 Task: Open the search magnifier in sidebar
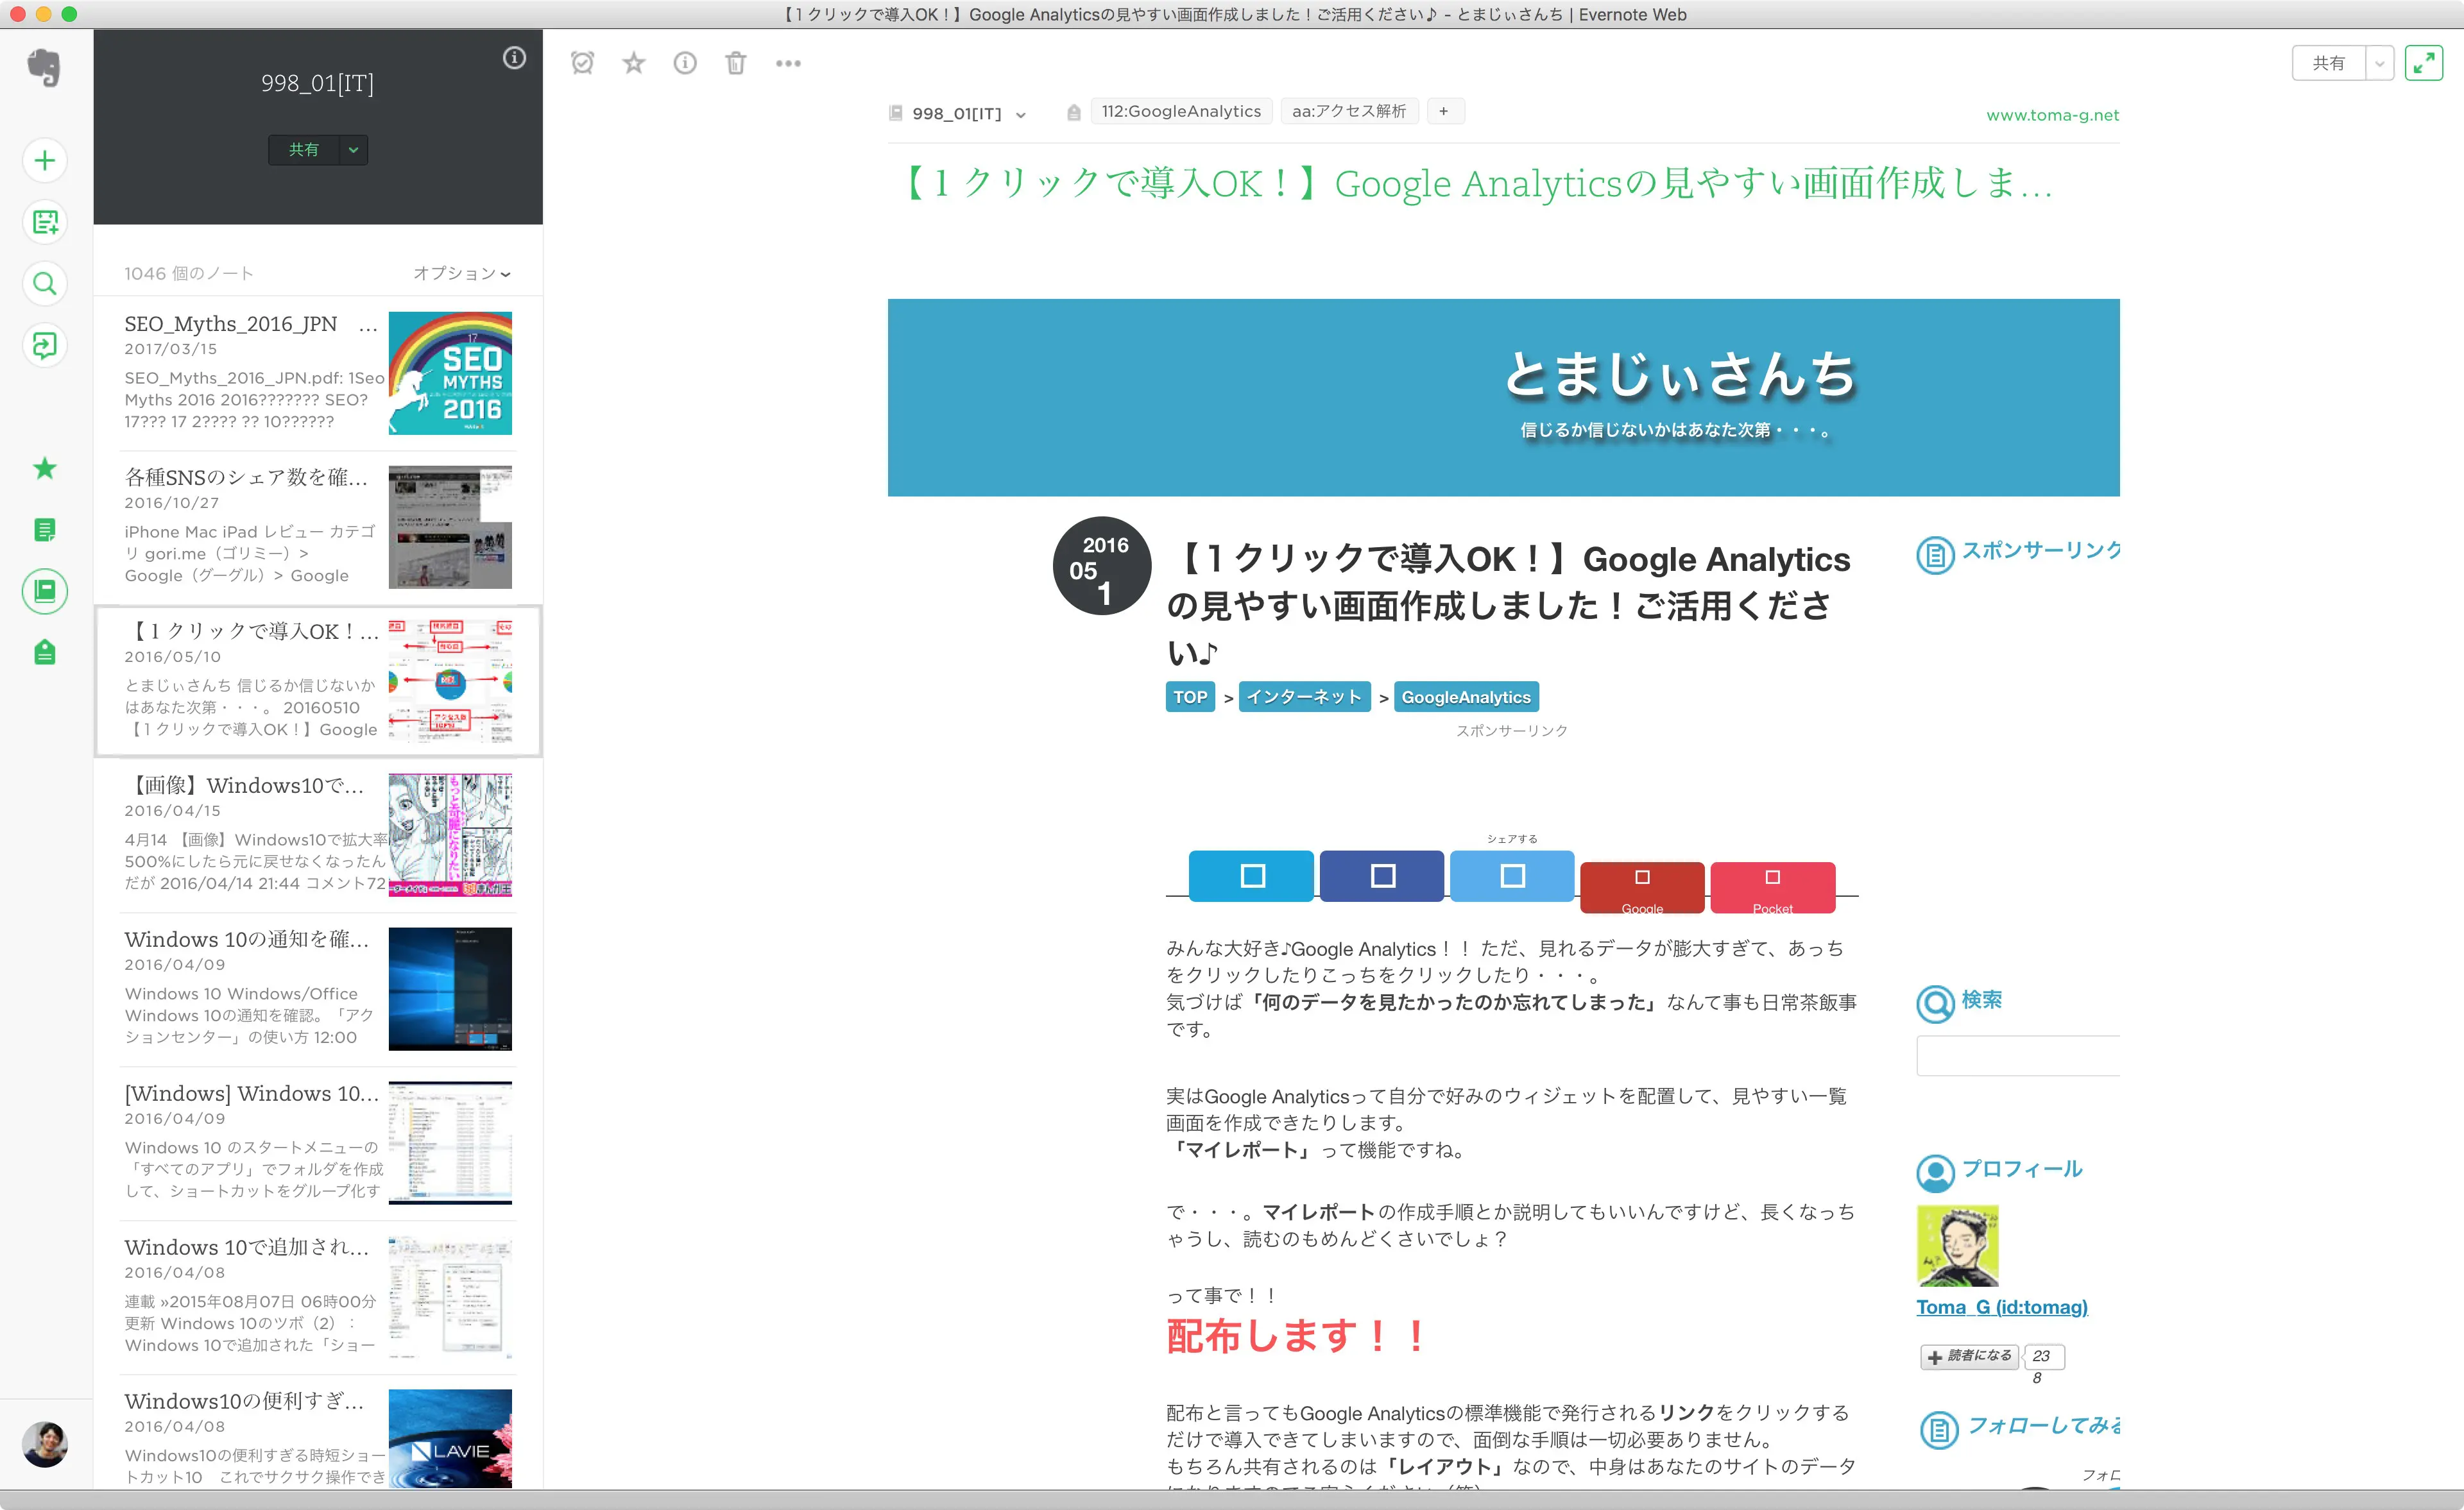tap(45, 284)
